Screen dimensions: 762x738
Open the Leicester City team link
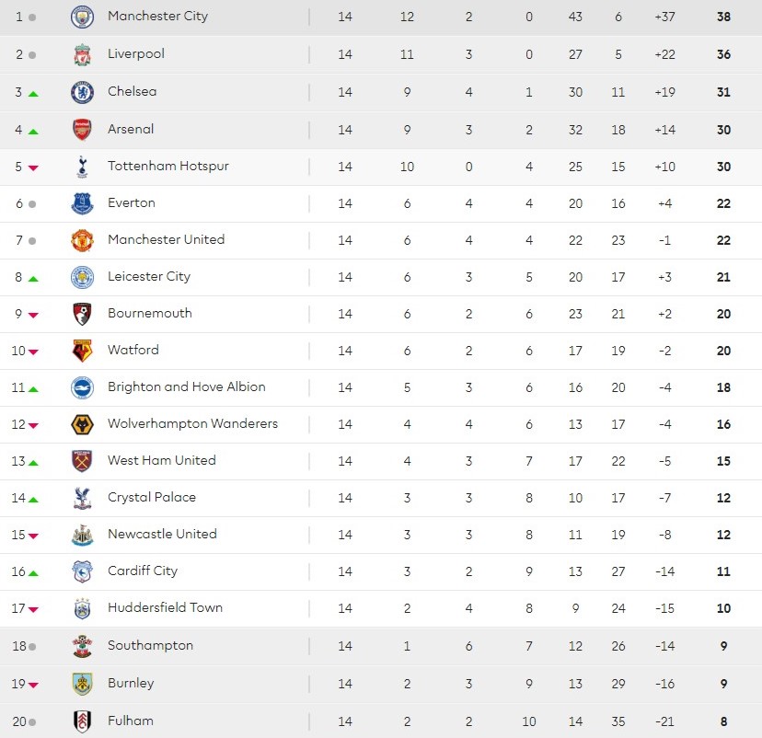pos(150,277)
